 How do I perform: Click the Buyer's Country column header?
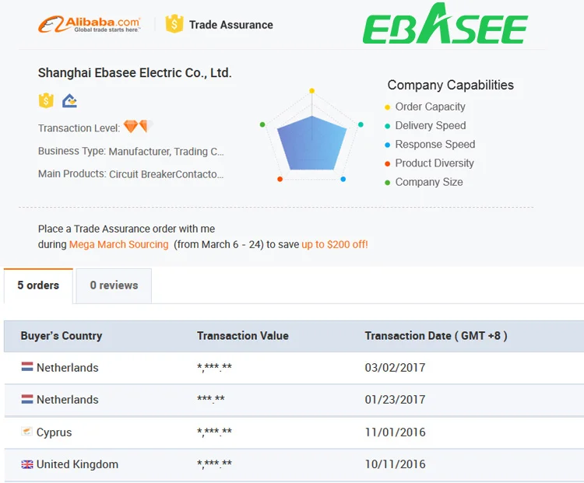[62, 336]
